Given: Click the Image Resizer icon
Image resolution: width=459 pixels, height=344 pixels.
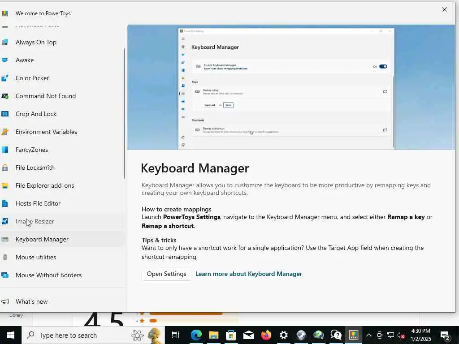Looking at the screenshot, I should click(4, 221).
